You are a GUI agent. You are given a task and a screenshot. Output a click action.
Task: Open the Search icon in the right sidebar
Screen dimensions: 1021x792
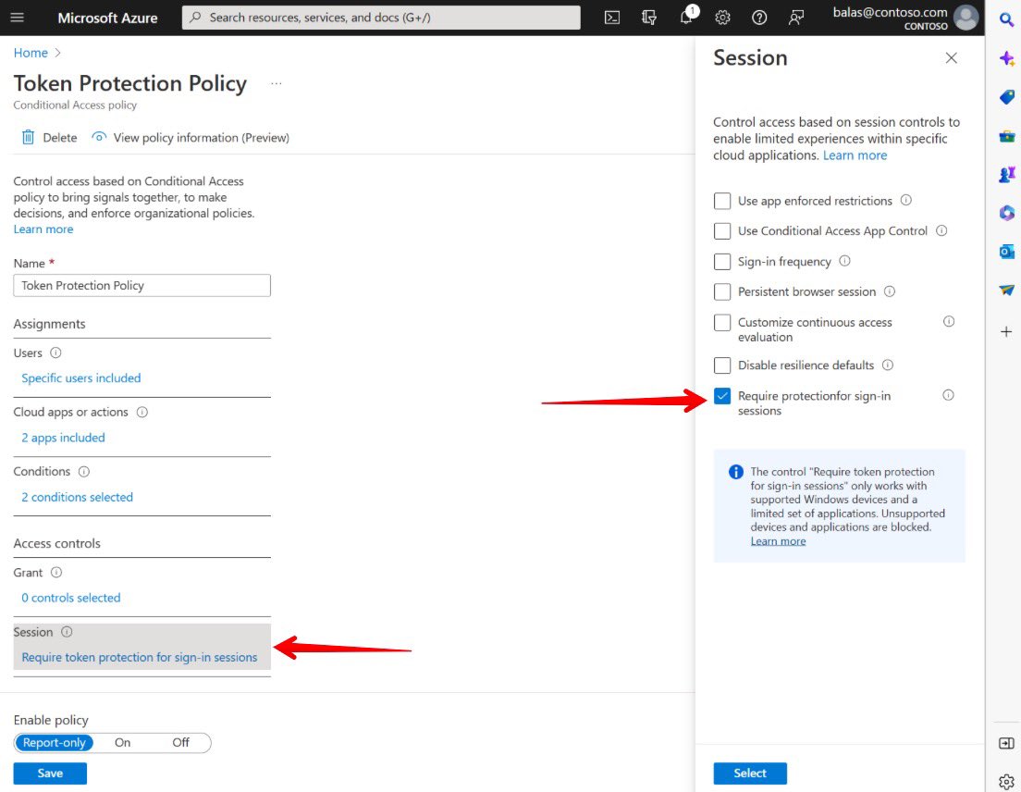tap(1006, 19)
